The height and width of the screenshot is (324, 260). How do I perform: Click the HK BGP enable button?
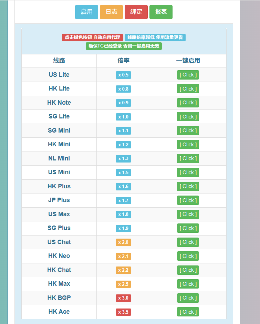188,298
